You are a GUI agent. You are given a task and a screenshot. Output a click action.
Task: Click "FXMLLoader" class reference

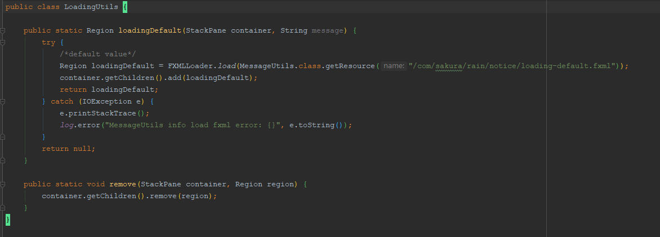coord(190,66)
